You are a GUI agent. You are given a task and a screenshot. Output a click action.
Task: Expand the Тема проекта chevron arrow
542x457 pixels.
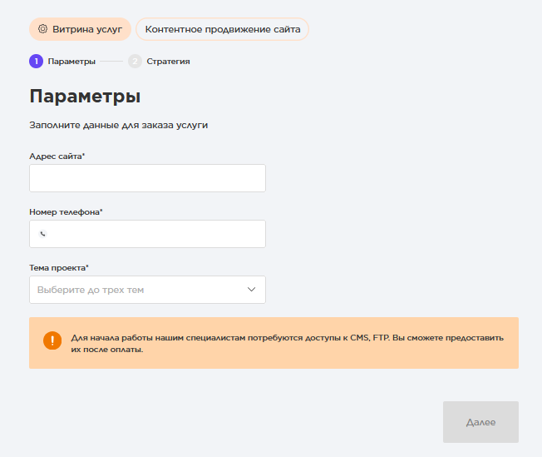[252, 290]
